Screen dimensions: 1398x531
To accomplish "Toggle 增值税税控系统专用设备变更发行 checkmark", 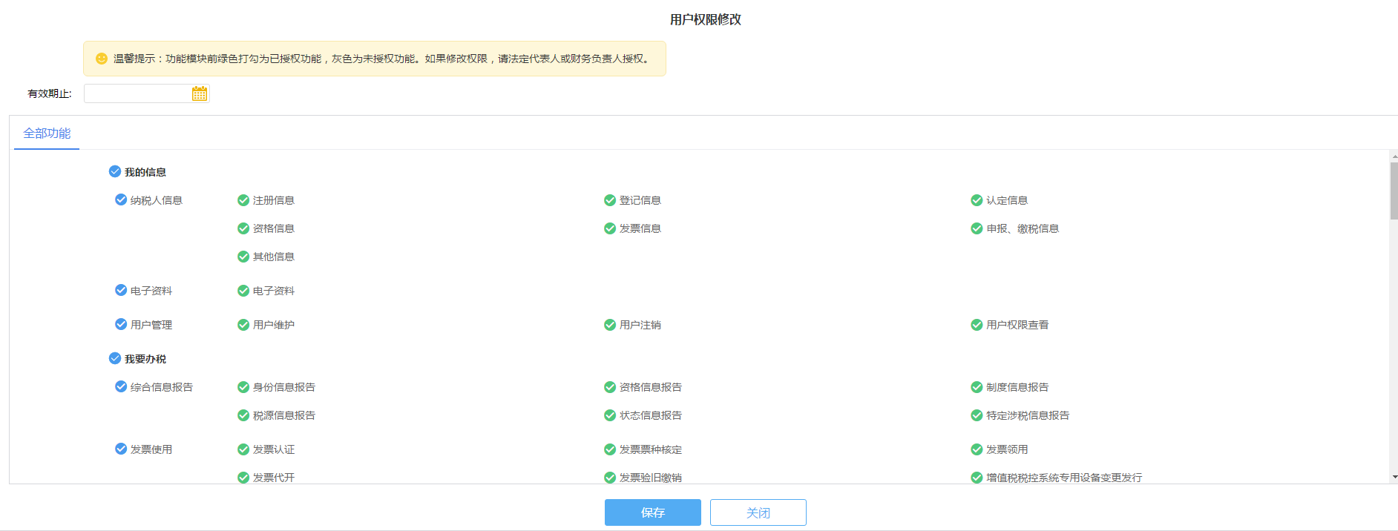I will pos(977,478).
